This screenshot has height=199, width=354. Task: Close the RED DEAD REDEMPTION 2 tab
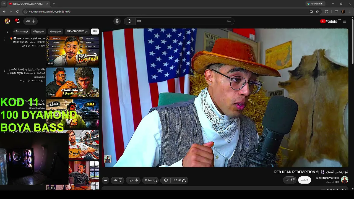(47, 4)
